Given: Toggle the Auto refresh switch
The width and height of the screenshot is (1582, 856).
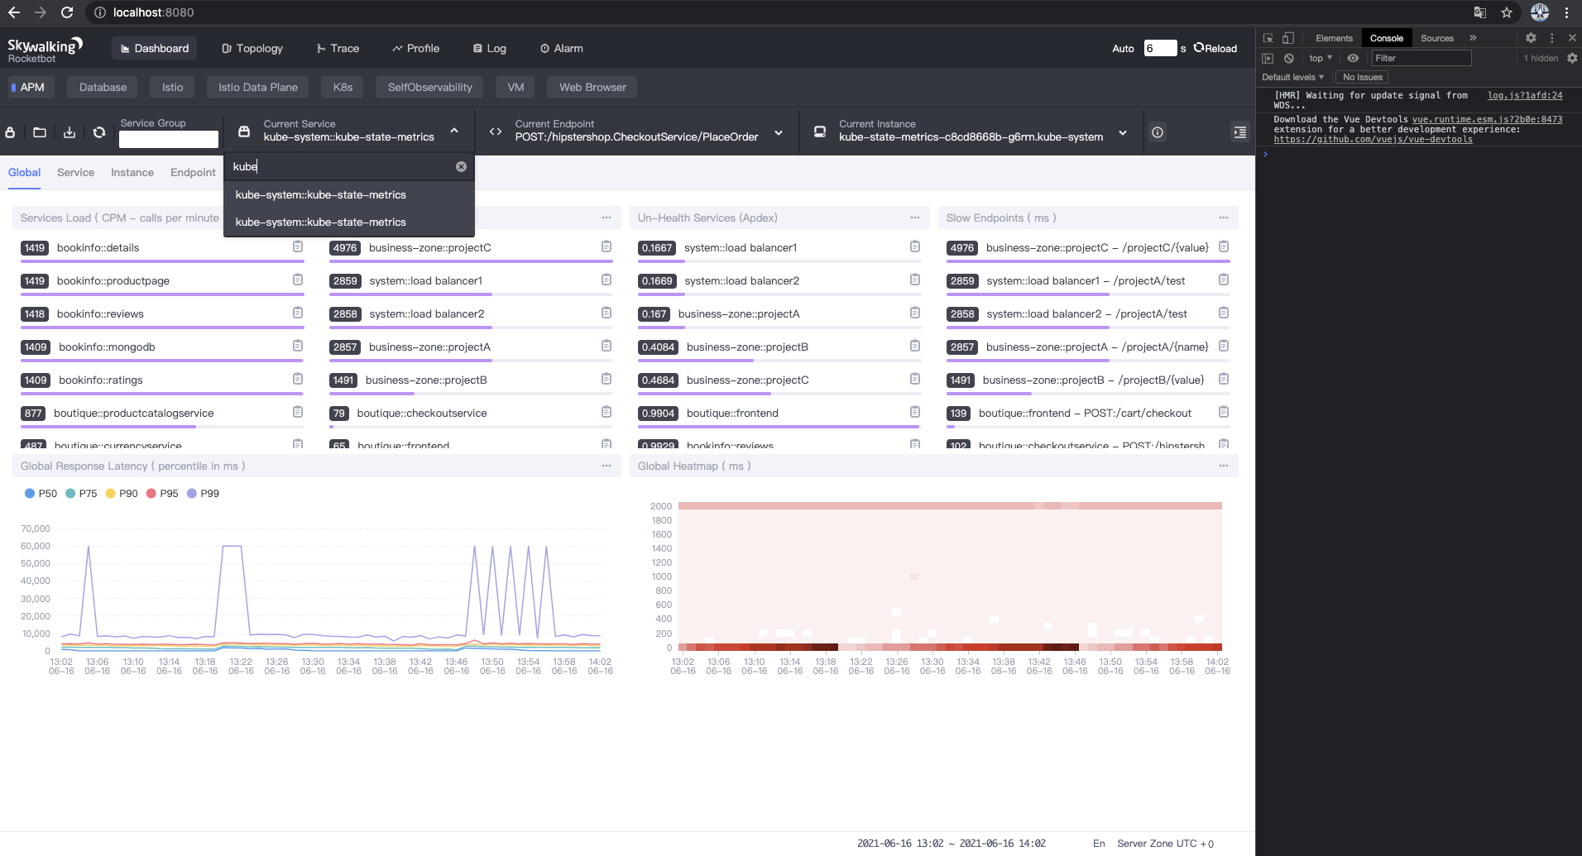Looking at the screenshot, I should click(x=1123, y=49).
